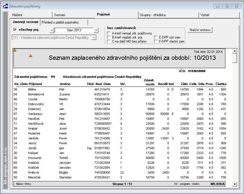This screenshot has width=244, height=194.
Task: Click surname 'Janíček' row
Action: coord(33,138)
